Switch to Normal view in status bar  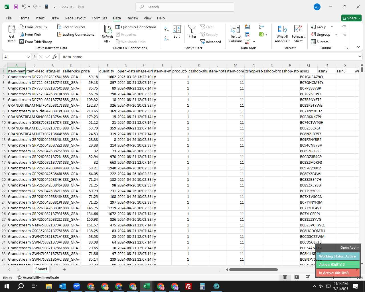pyautogui.click(x=285, y=277)
